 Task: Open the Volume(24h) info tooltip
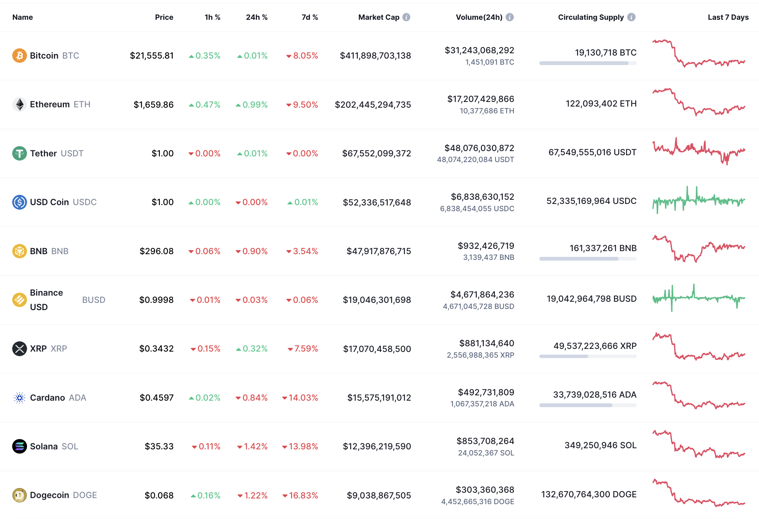510,17
